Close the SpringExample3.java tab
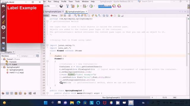Viewport: 190px width, 106px height. 86,11
